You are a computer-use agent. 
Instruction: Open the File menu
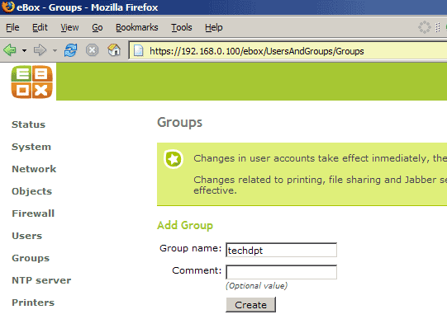coord(12,27)
